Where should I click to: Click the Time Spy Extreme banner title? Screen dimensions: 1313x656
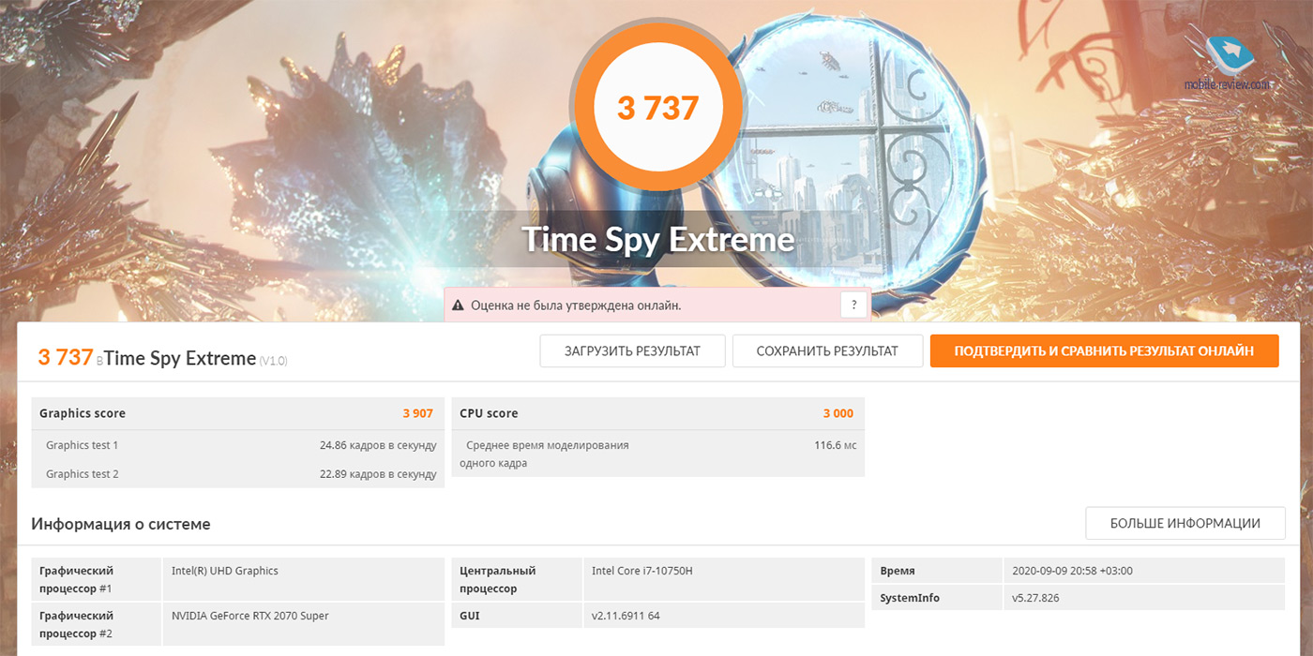coord(658,238)
